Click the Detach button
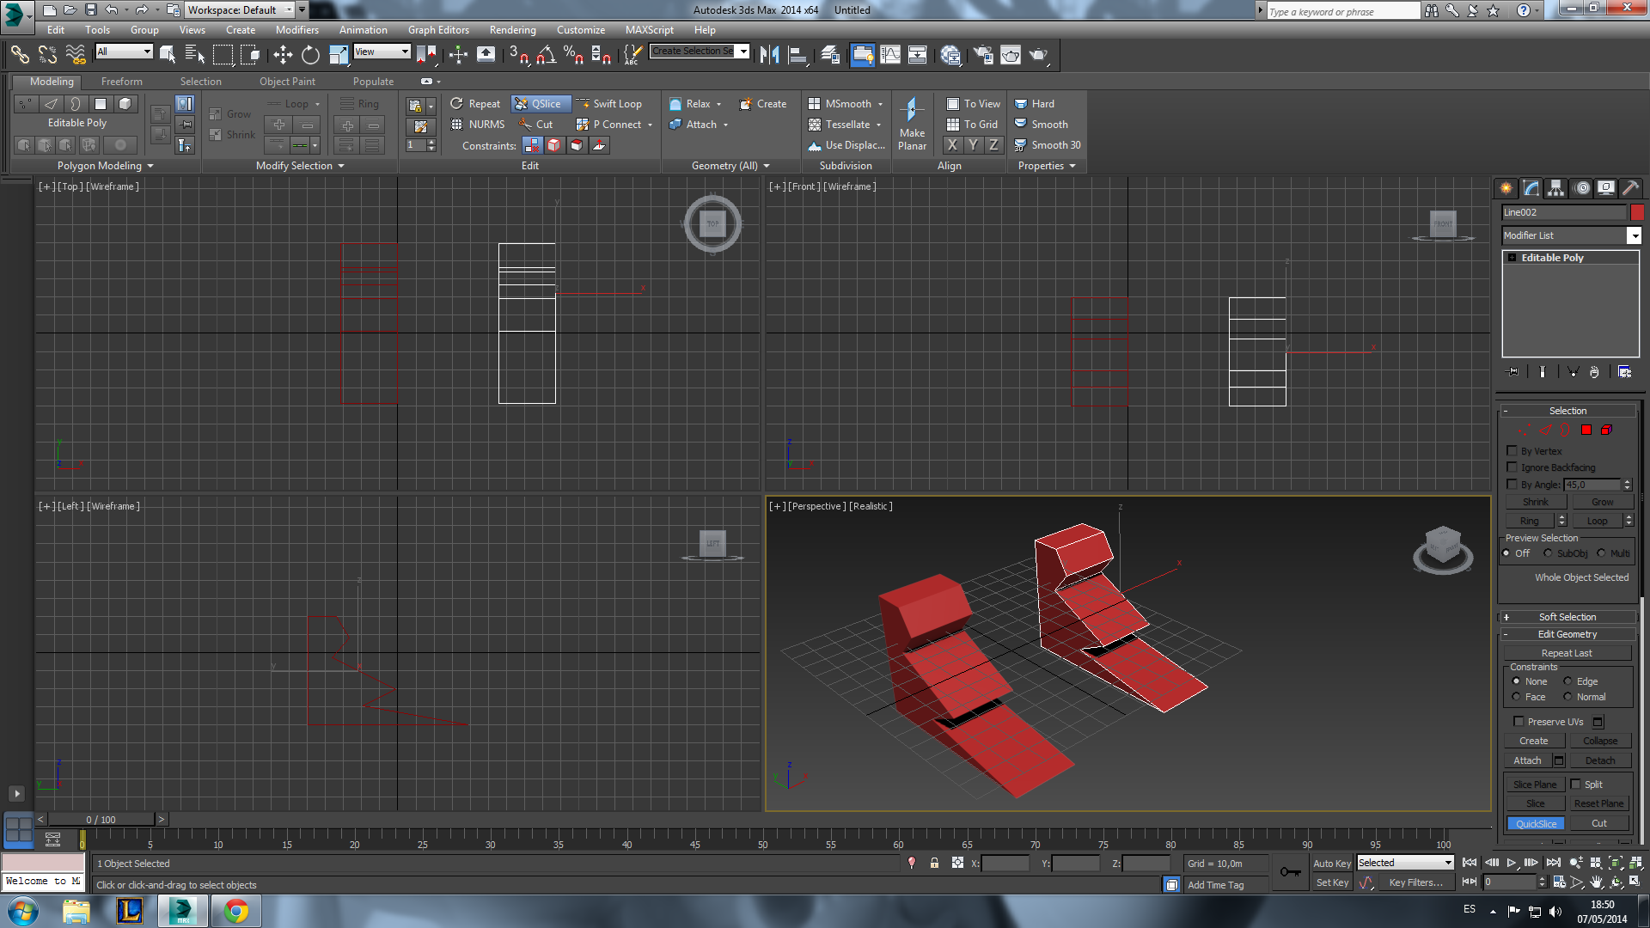This screenshot has width=1650, height=928. coord(1599,760)
